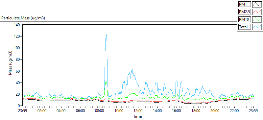The width and height of the screenshot is (263, 120).
Task: Click the PM2.5 red line style icon
Action: pyautogui.click(x=257, y=12)
